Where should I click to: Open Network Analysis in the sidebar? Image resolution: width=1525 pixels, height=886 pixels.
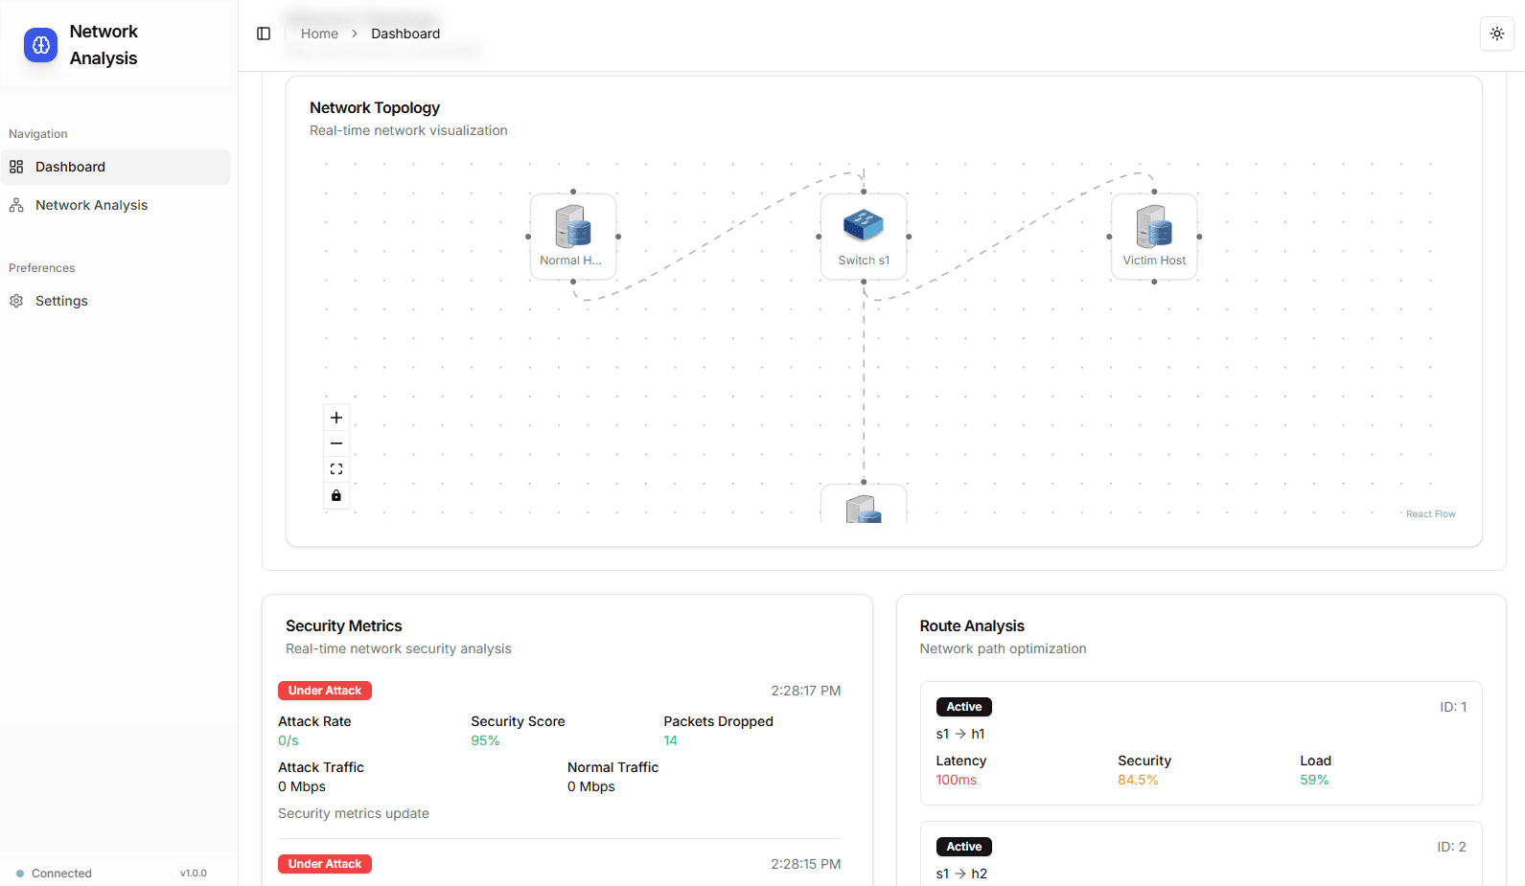(91, 205)
